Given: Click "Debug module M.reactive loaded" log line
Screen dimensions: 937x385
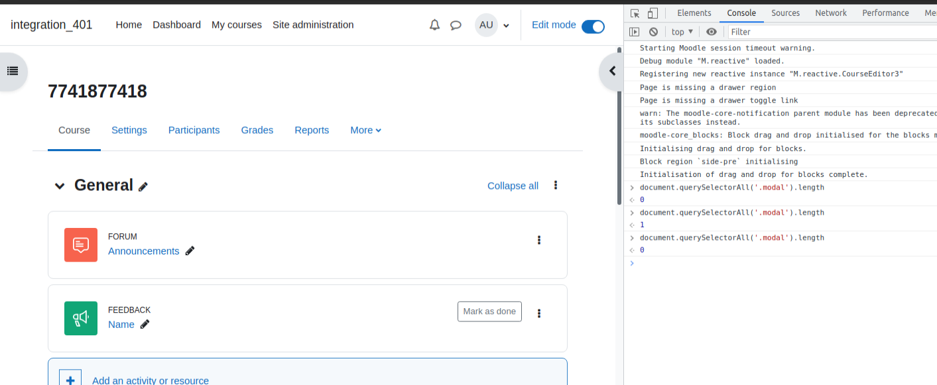Looking at the screenshot, I should 712,61.
